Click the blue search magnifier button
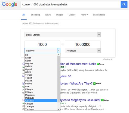 (x=124, y=5)
